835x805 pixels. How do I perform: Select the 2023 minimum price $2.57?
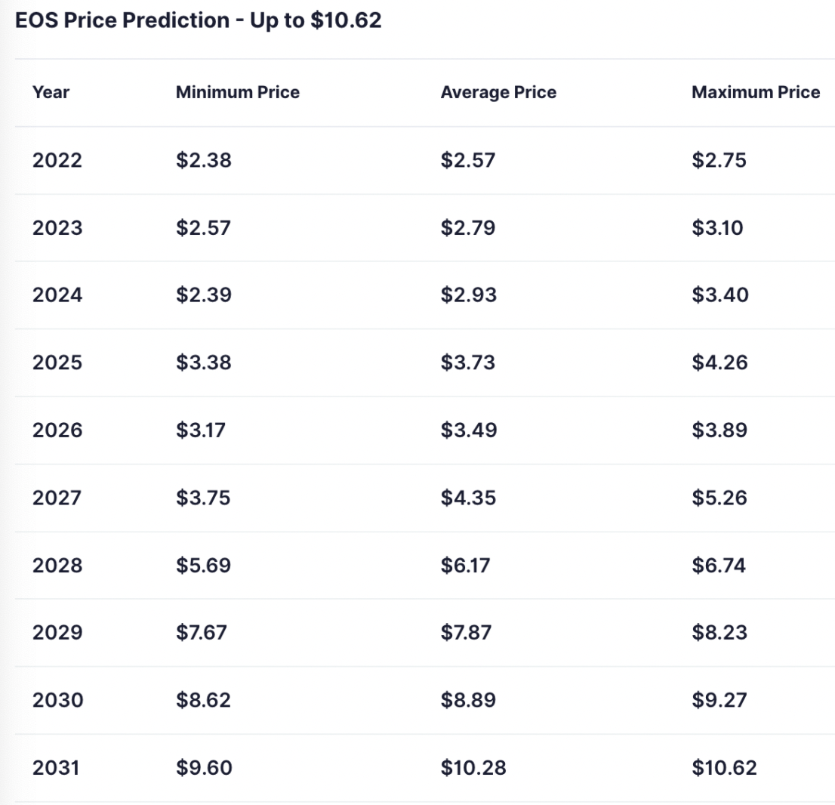(204, 227)
